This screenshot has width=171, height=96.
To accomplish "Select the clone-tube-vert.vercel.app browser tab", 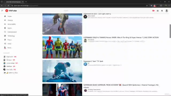I will [x=14, y=2].
